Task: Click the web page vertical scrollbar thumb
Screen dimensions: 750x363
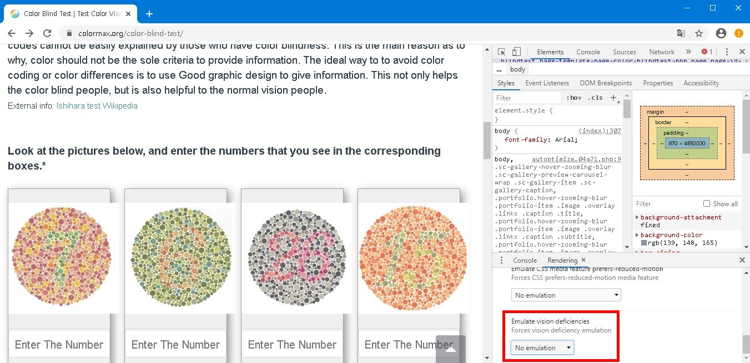Action: 487,140
